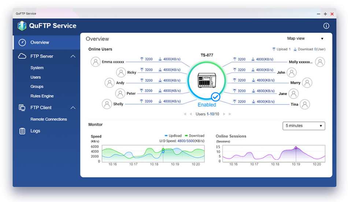Click the 4800/5500 U/D Speed value

[x=186, y=141]
